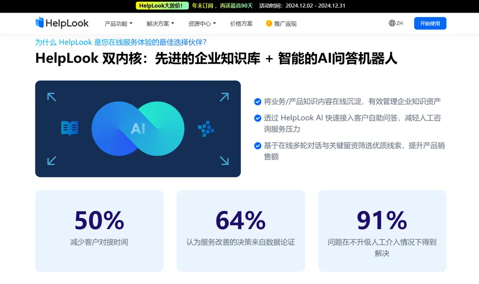Image resolution: width=479 pixels, height=284 pixels.
Task: Open the ZH language selector
Action: 396,23
